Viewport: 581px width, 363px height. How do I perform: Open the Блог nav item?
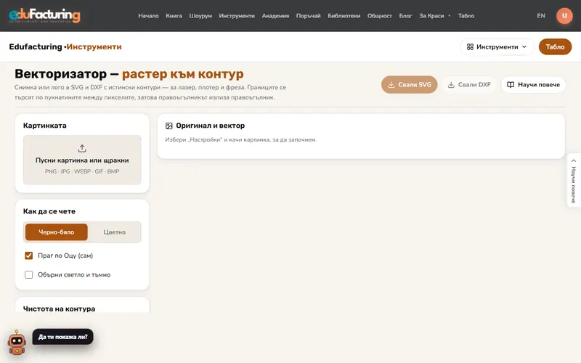[x=405, y=15]
